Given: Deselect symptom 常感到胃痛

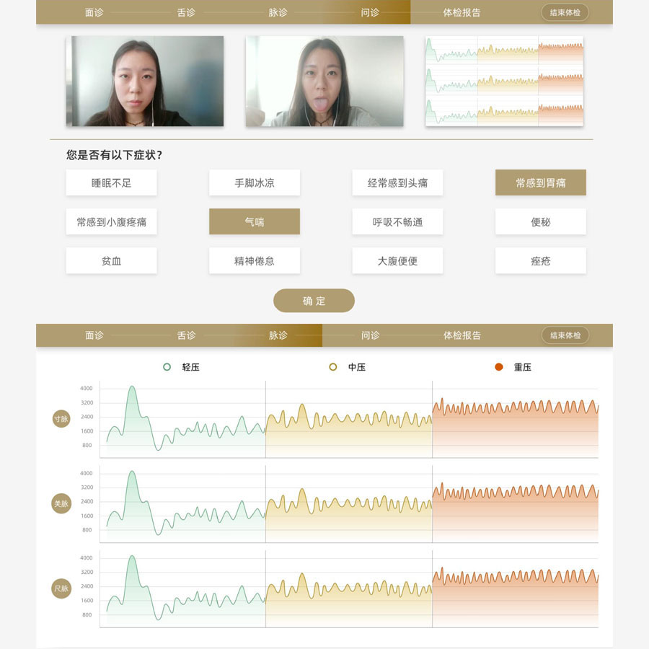Looking at the screenshot, I should pyautogui.click(x=541, y=182).
